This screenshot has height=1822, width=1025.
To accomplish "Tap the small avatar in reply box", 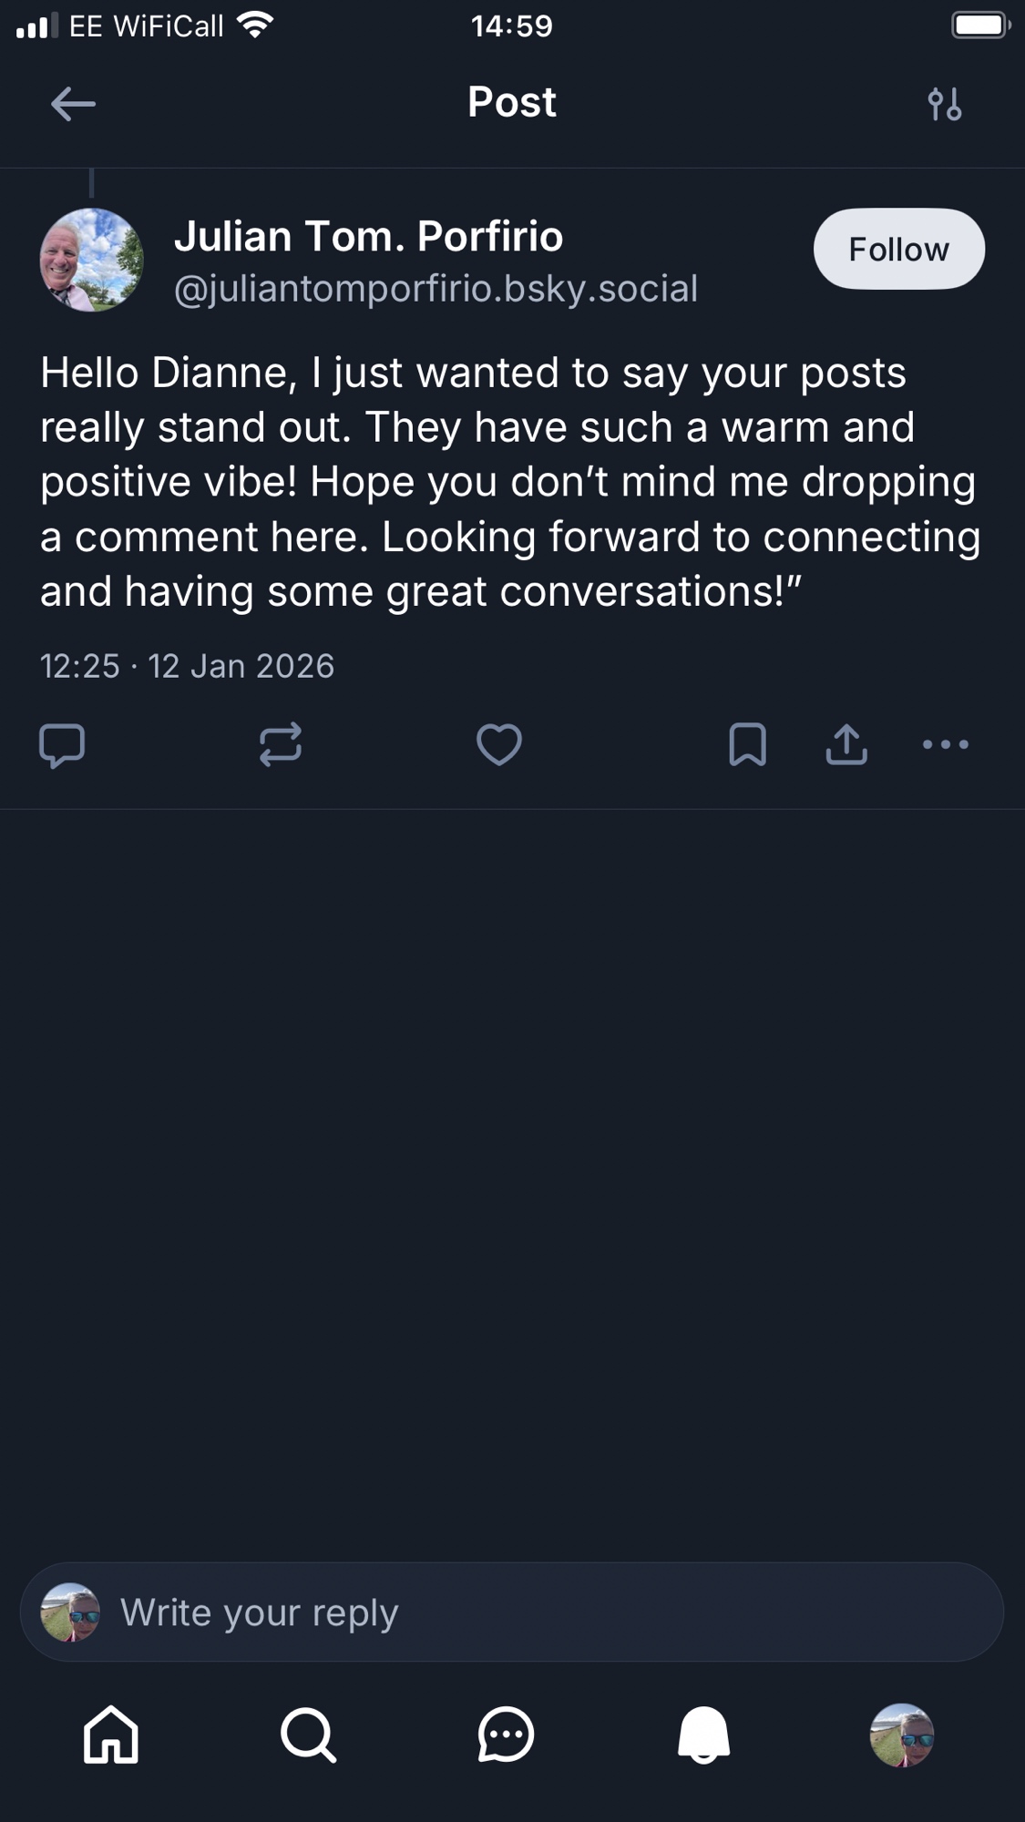I will (x=70, y=1612).
